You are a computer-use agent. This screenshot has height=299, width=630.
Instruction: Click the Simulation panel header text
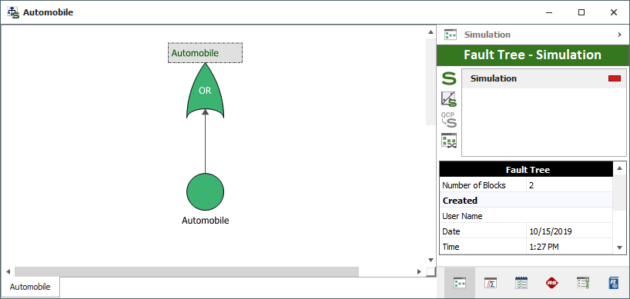[x=488, y=35]
